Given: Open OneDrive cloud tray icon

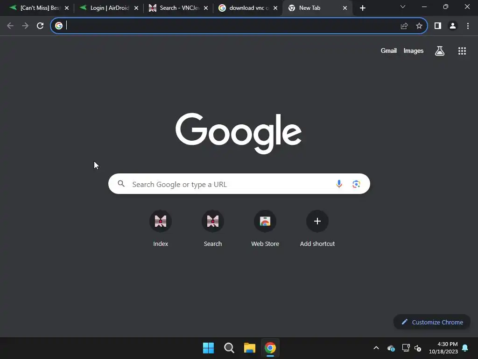Looking at the screenshot, I should [x=391, y=348].
